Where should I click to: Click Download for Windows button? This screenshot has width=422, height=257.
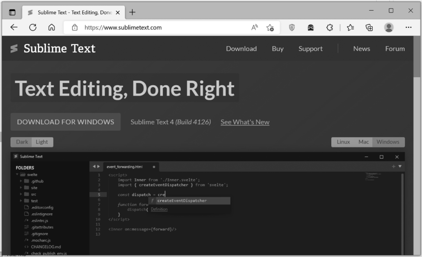click(x=65, y=122)
